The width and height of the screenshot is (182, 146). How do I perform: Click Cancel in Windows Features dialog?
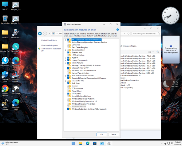click(114, 134)
